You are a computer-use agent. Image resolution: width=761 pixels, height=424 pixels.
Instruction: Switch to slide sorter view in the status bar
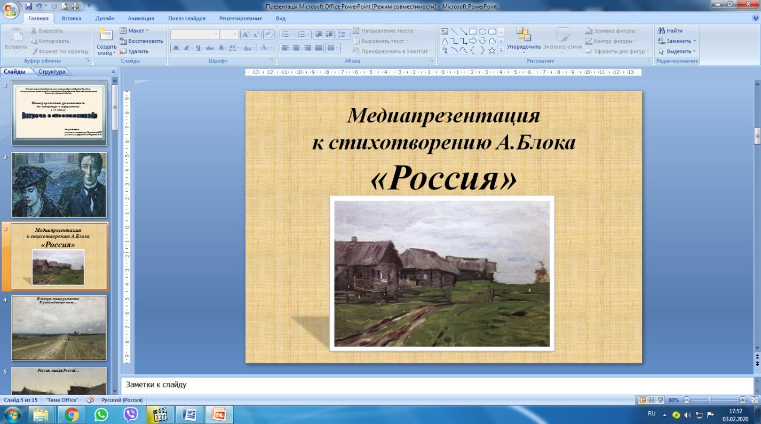[x=651, y=400]
